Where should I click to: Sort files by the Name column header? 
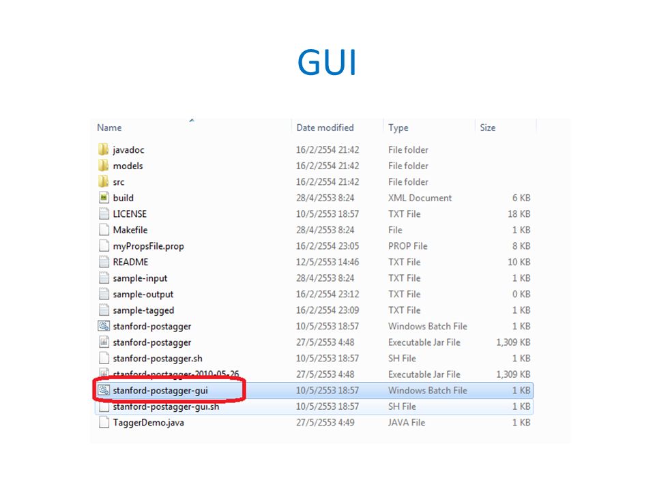pyautogui.click(x=109, y=128)
